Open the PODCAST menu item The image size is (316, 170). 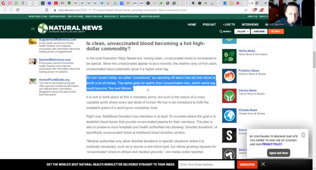tap(209, 24)
